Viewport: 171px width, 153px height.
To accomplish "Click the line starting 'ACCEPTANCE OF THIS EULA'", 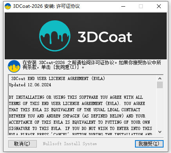I will (x=79, y=122).
